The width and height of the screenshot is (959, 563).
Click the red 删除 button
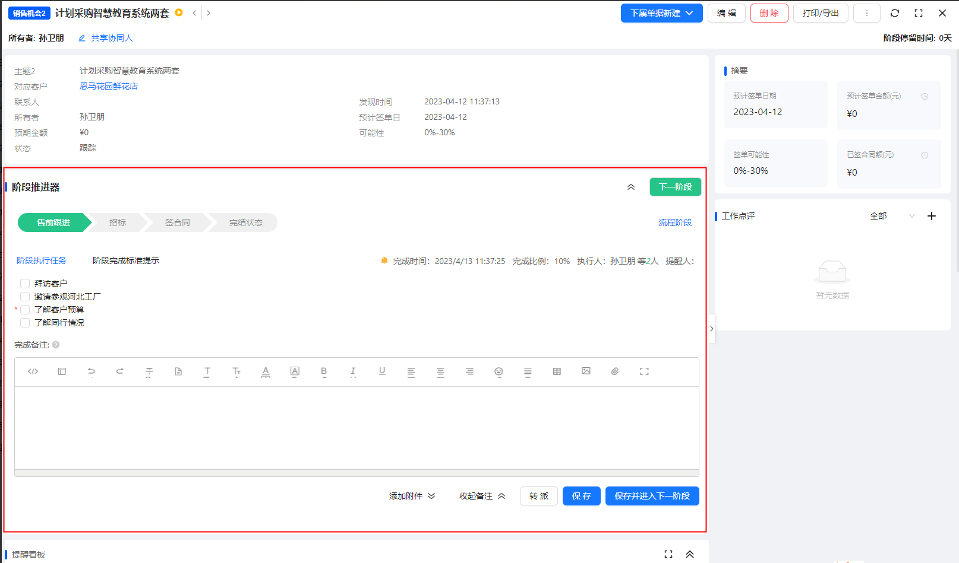pyautogui.click(x=769, y=13)
